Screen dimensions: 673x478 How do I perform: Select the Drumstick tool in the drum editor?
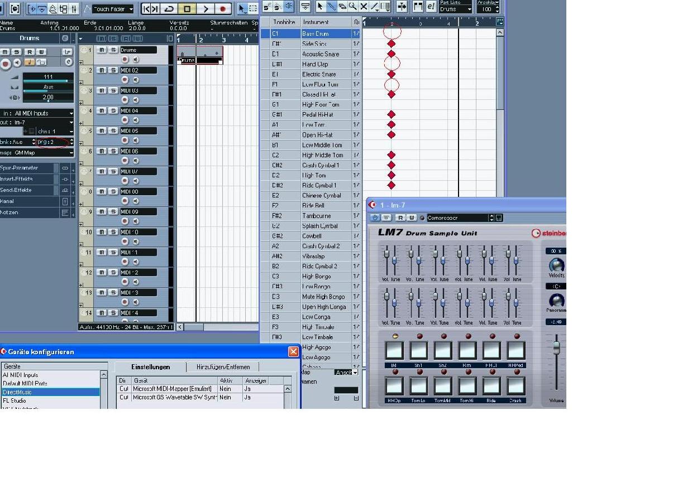(331, 6)
